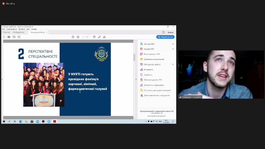Switch to the Главная tab
The height and width of the screenshot is (149, 265).
pos(6,32)
